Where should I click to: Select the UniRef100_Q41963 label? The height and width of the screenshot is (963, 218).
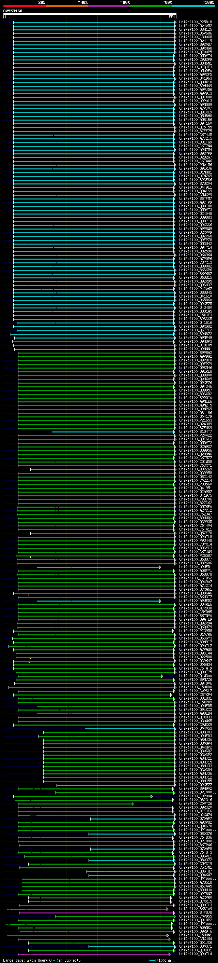pos(195,78)
